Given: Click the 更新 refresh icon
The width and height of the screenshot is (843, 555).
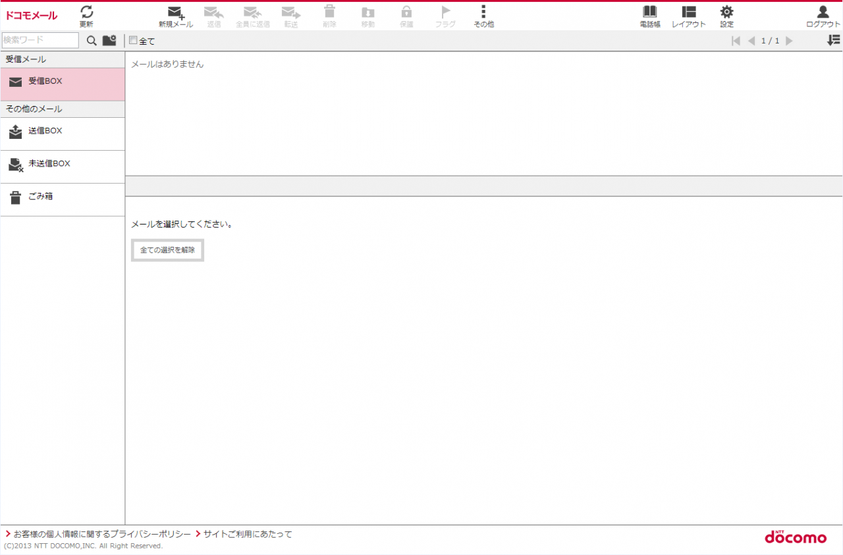Looking at the screenshot, I should 87,12.
